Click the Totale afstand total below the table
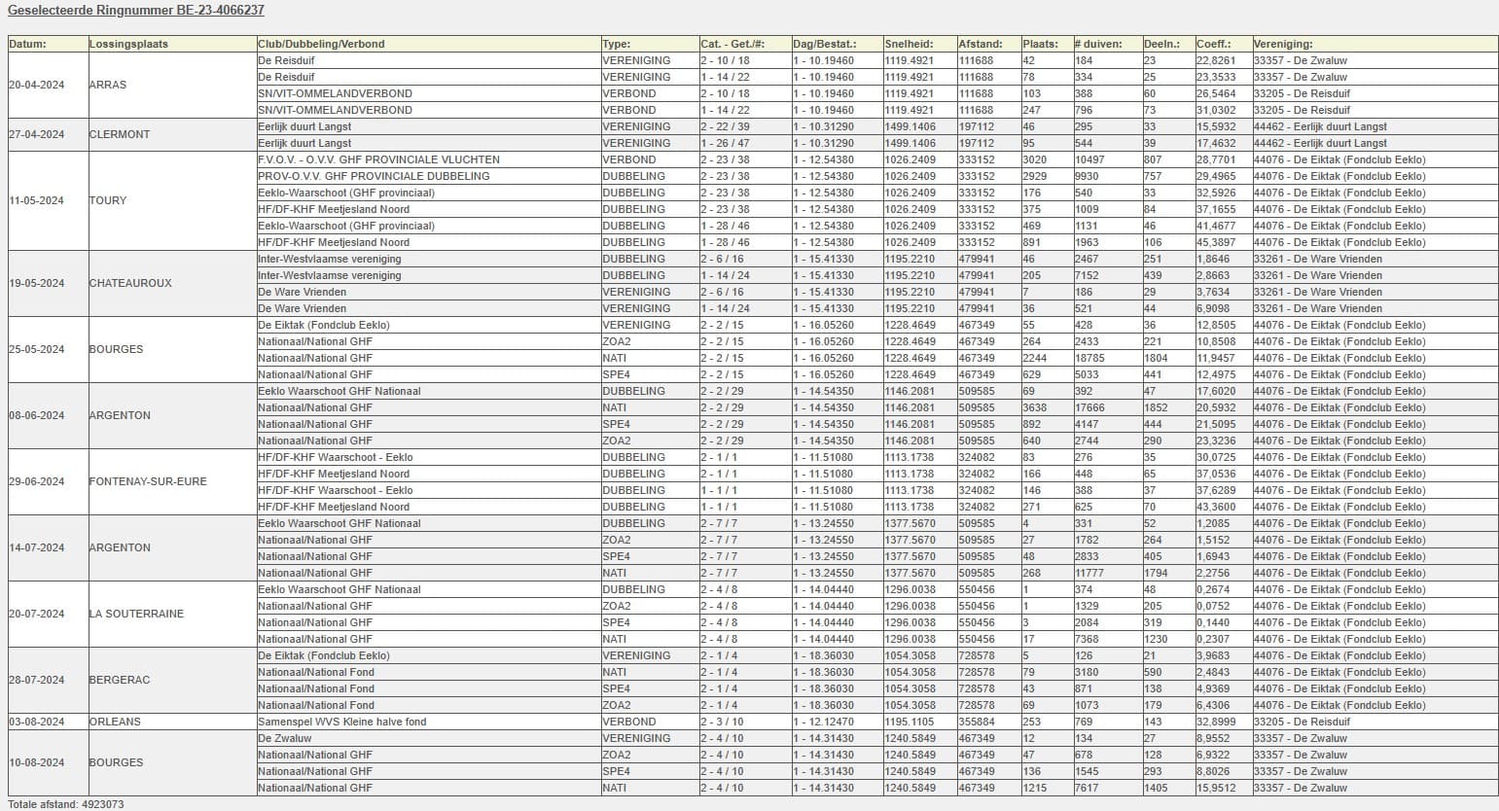This screenshot has width=1499, height=811. click(66, 804)
